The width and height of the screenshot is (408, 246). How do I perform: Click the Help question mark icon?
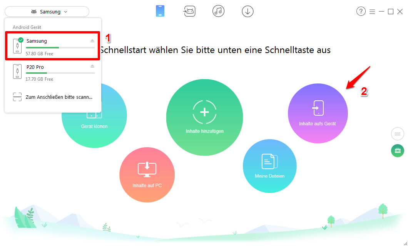(361, 11)
